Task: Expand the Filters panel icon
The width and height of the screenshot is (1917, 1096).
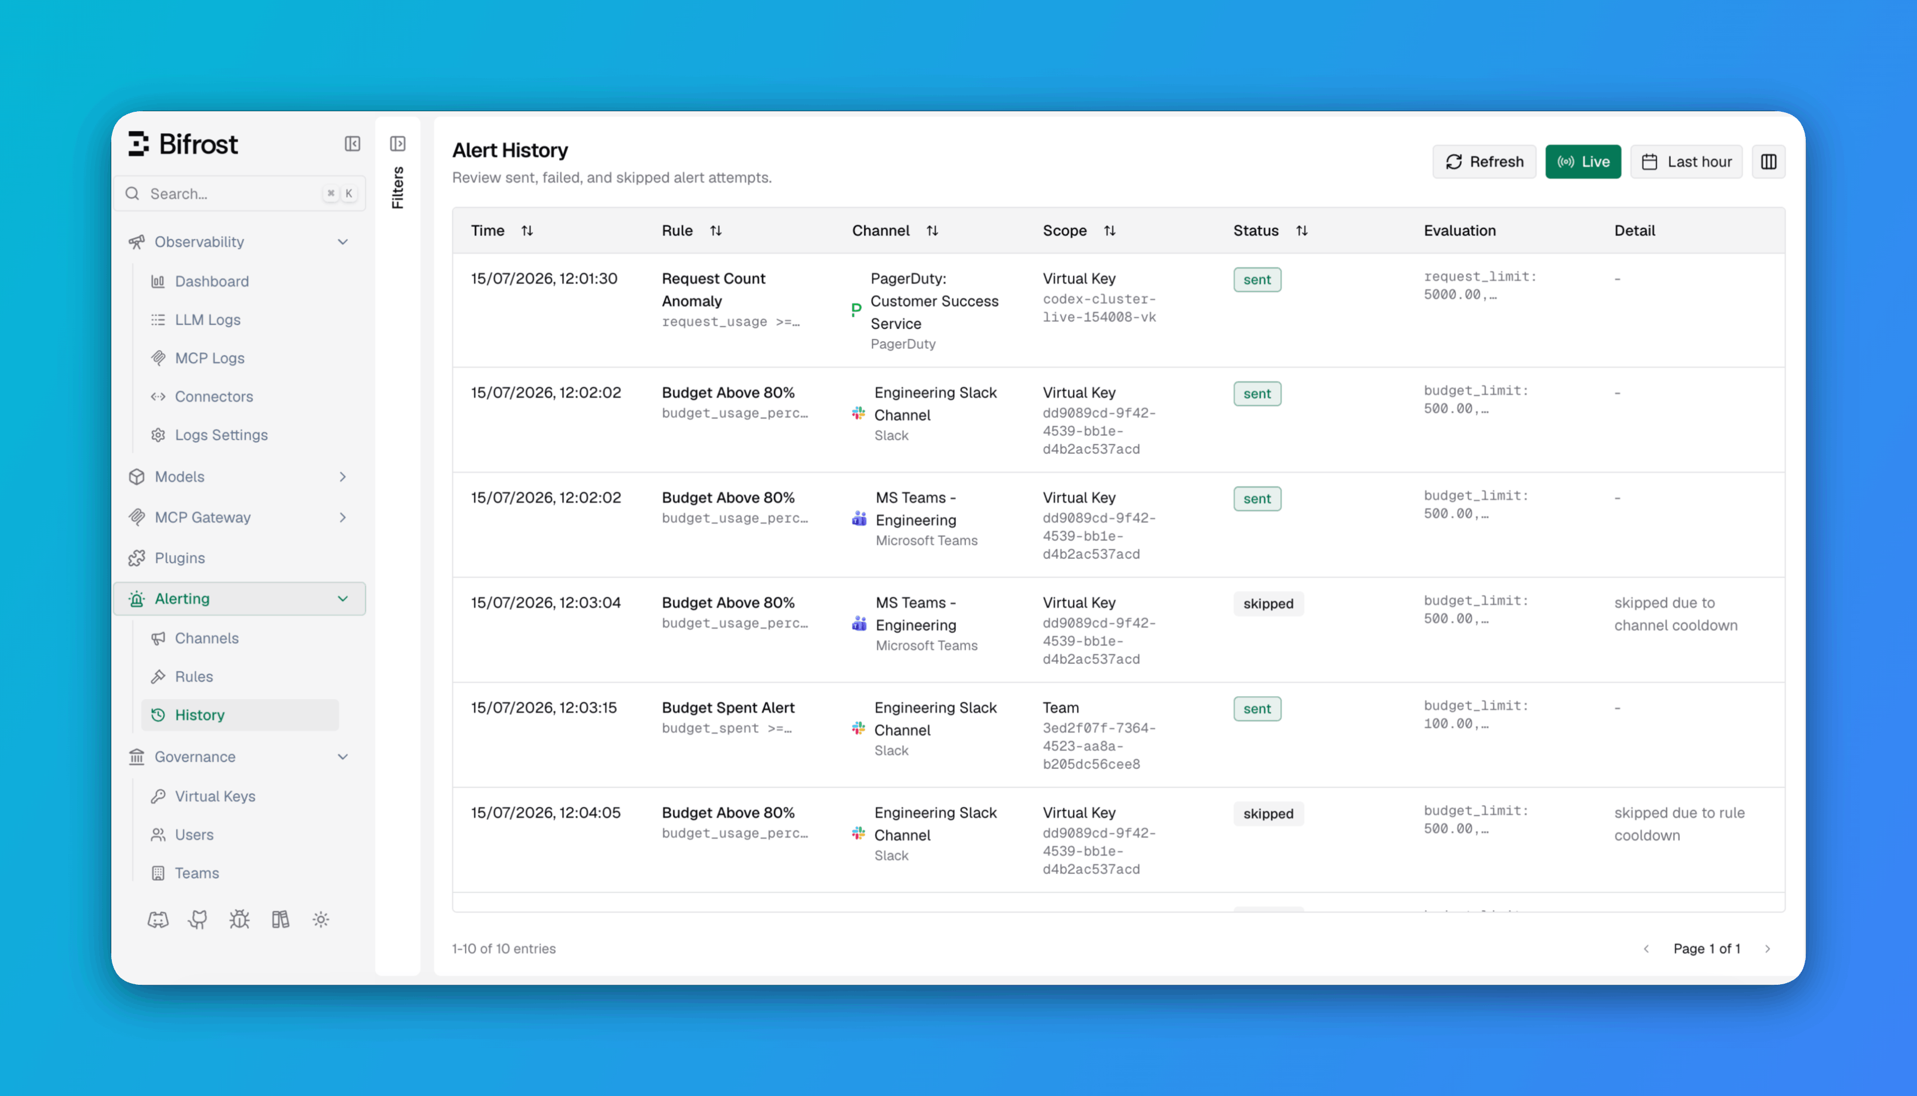Action: coord(397,144)
